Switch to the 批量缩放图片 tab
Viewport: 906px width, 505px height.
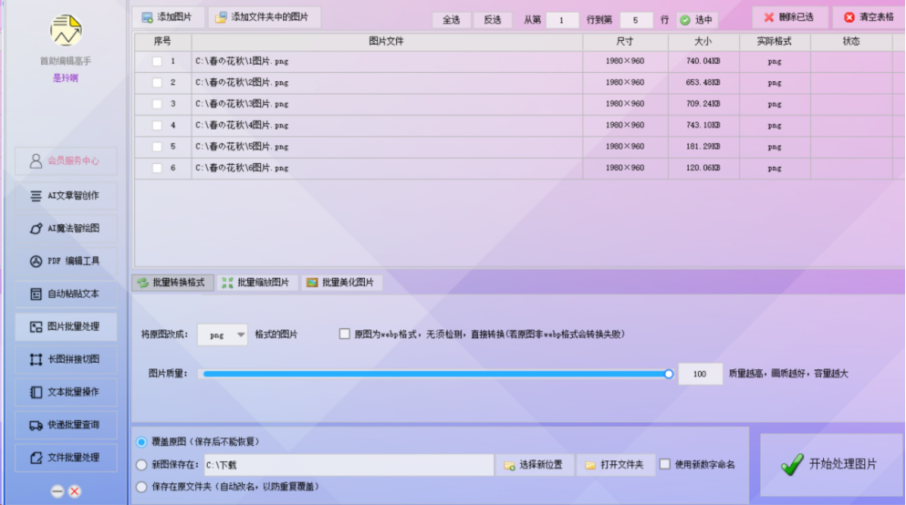pos(257,283)
